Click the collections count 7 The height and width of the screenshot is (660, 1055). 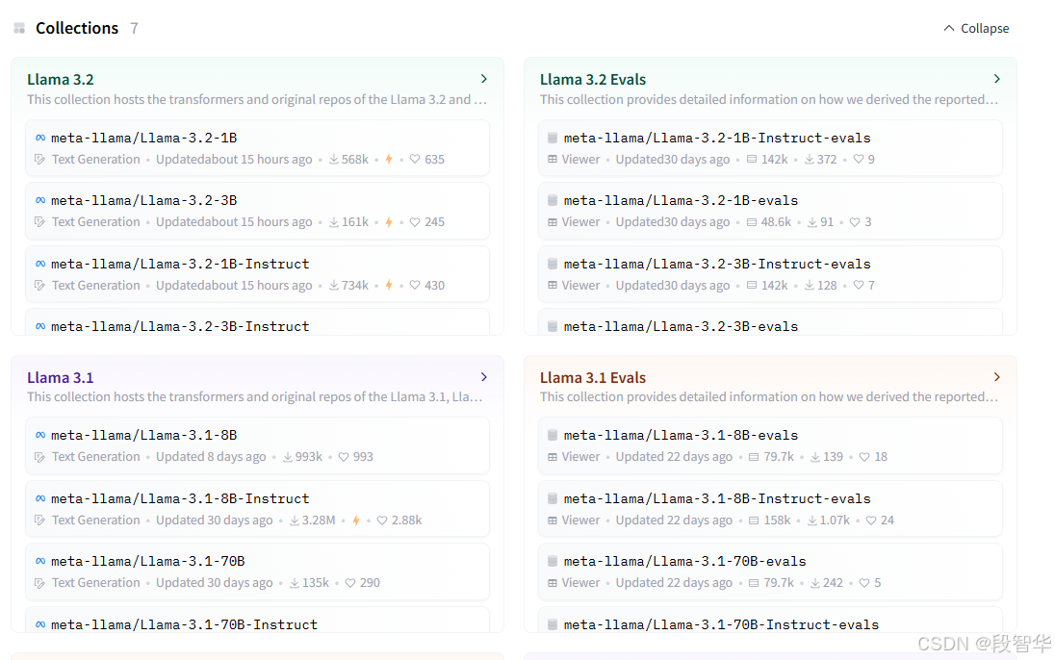[x=134, y=28]
